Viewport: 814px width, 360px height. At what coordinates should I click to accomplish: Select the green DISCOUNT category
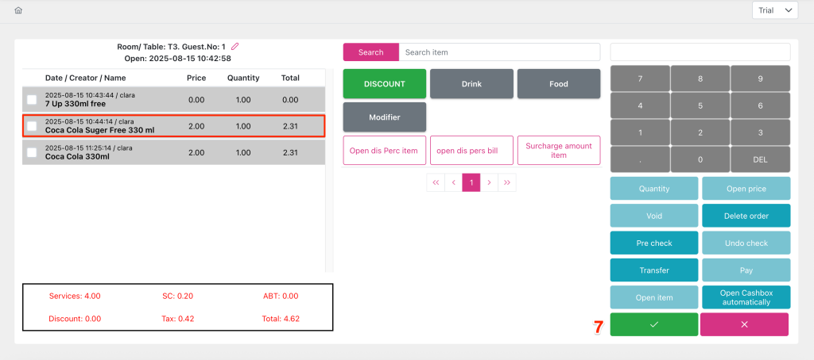point(385,84)
